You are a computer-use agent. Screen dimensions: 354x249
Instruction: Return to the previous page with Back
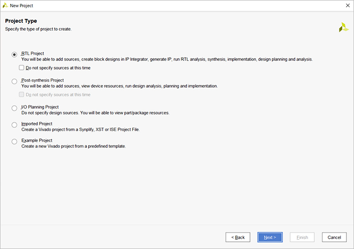click(x=238, y=237)
